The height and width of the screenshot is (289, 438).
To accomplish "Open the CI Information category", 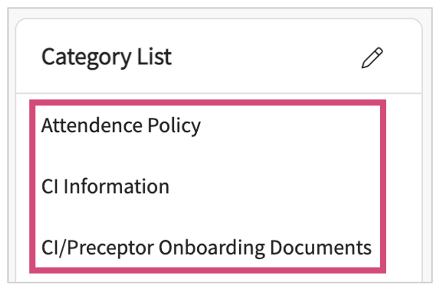I will point(105,186).
